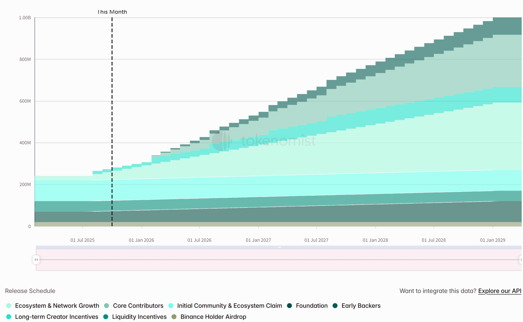Click the Release Schedule heading
This screenshot has height=322, width=523.
point(30,291)
